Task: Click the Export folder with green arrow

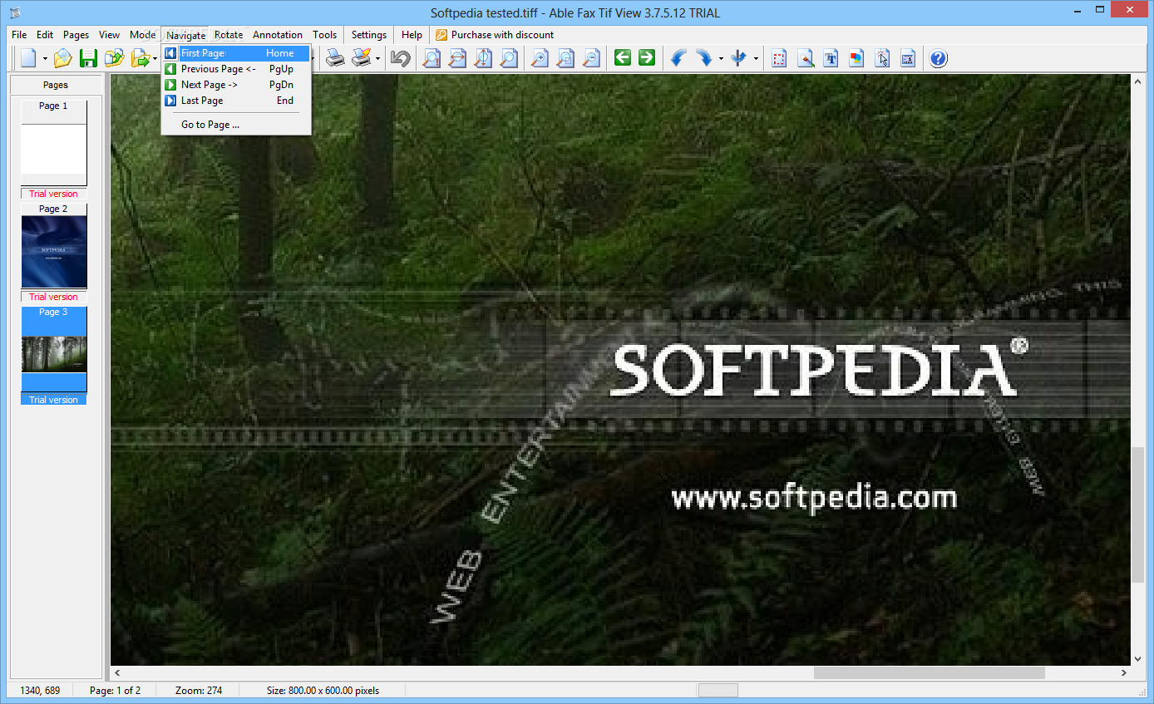Action: click(x=140, y=58)
